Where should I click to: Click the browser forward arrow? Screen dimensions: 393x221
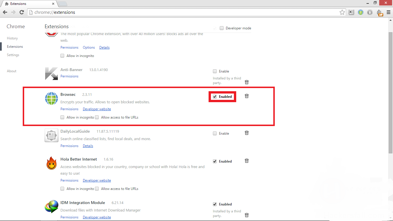tap(13, 12)
